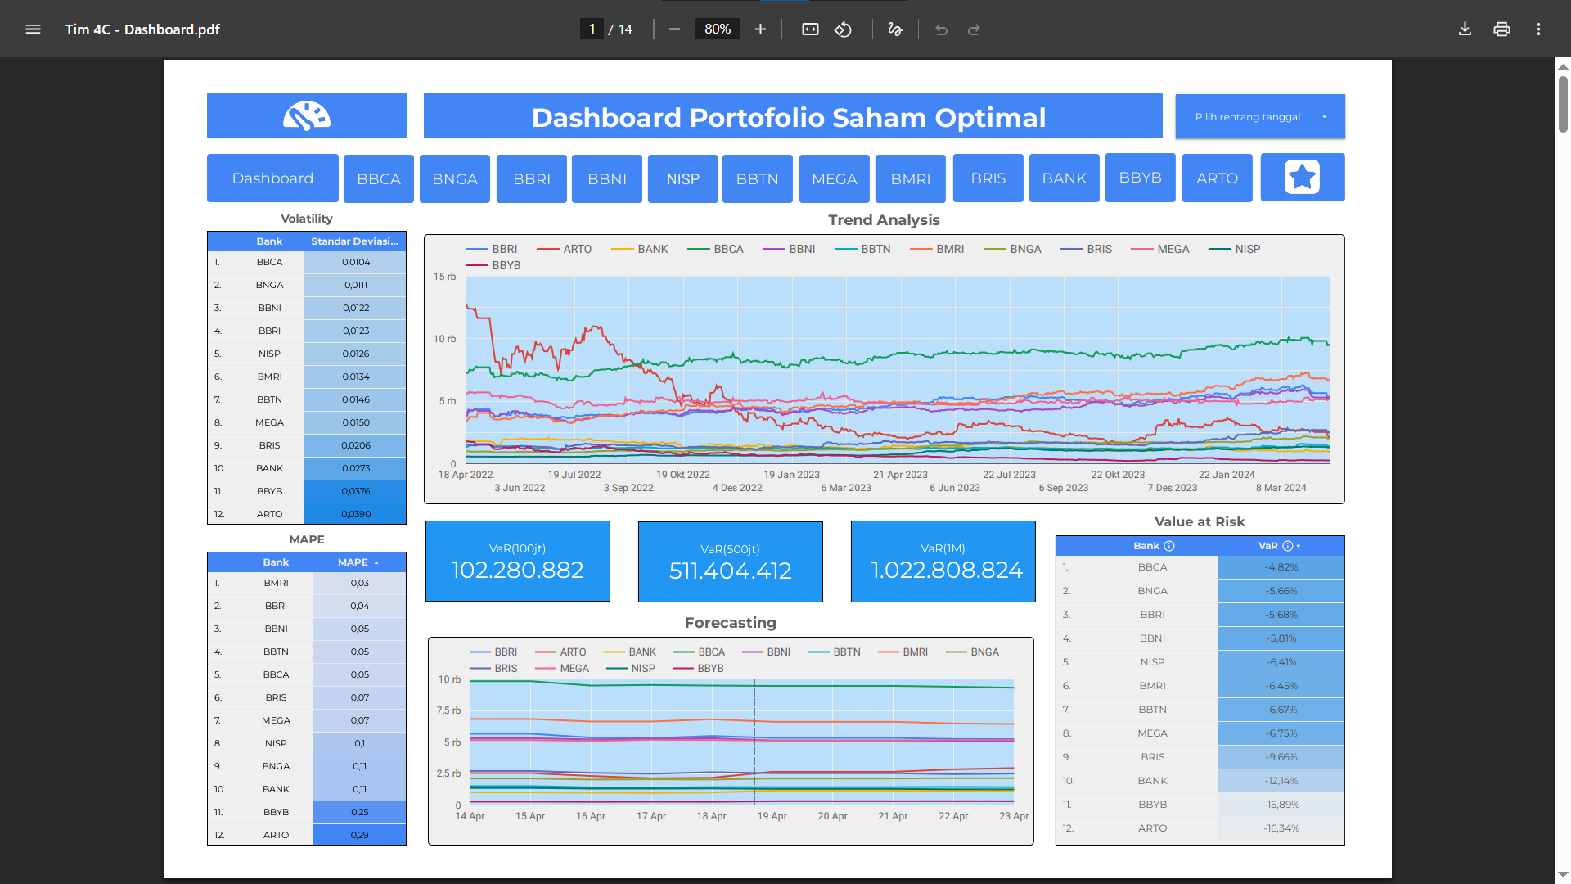Select the BBCA tab
1571x884 pixels.
tap(378, 178)
